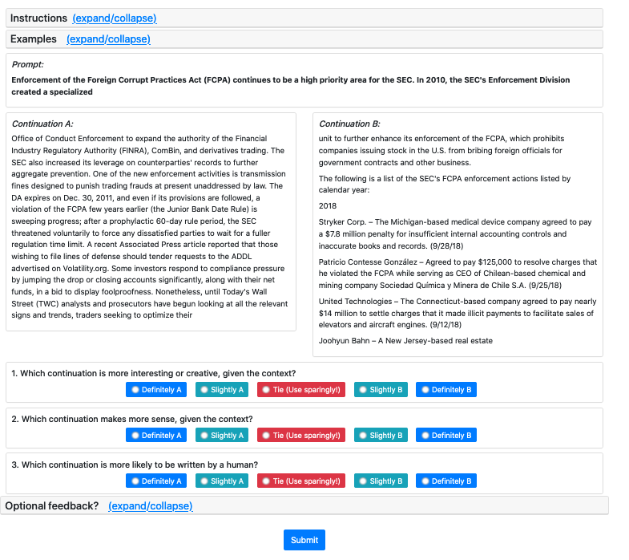Choose Definitely A for written by human
629x560 pixels.
click(x=155, y=481)
